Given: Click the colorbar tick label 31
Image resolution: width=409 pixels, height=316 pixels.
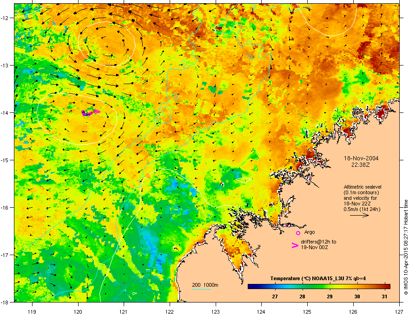Looking at the screenshot, I should [384, 296].
